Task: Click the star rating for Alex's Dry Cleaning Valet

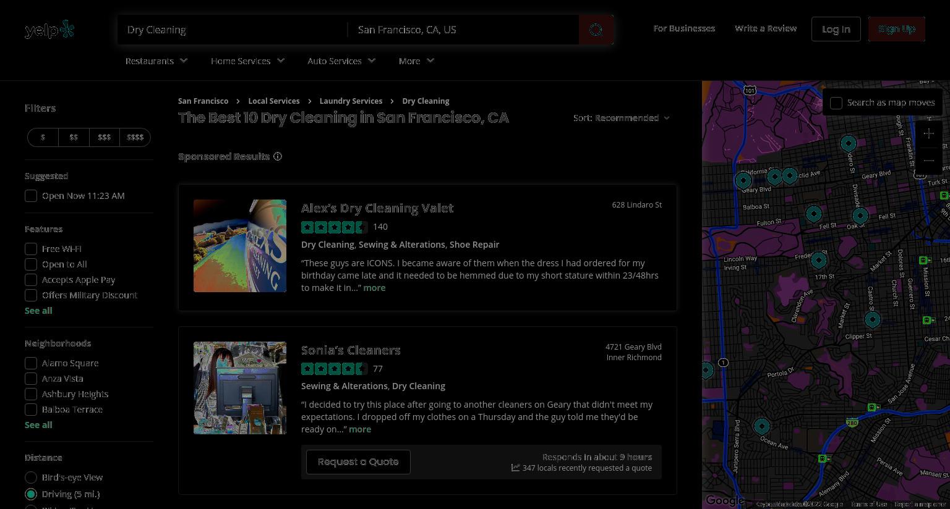Action: 334,227
